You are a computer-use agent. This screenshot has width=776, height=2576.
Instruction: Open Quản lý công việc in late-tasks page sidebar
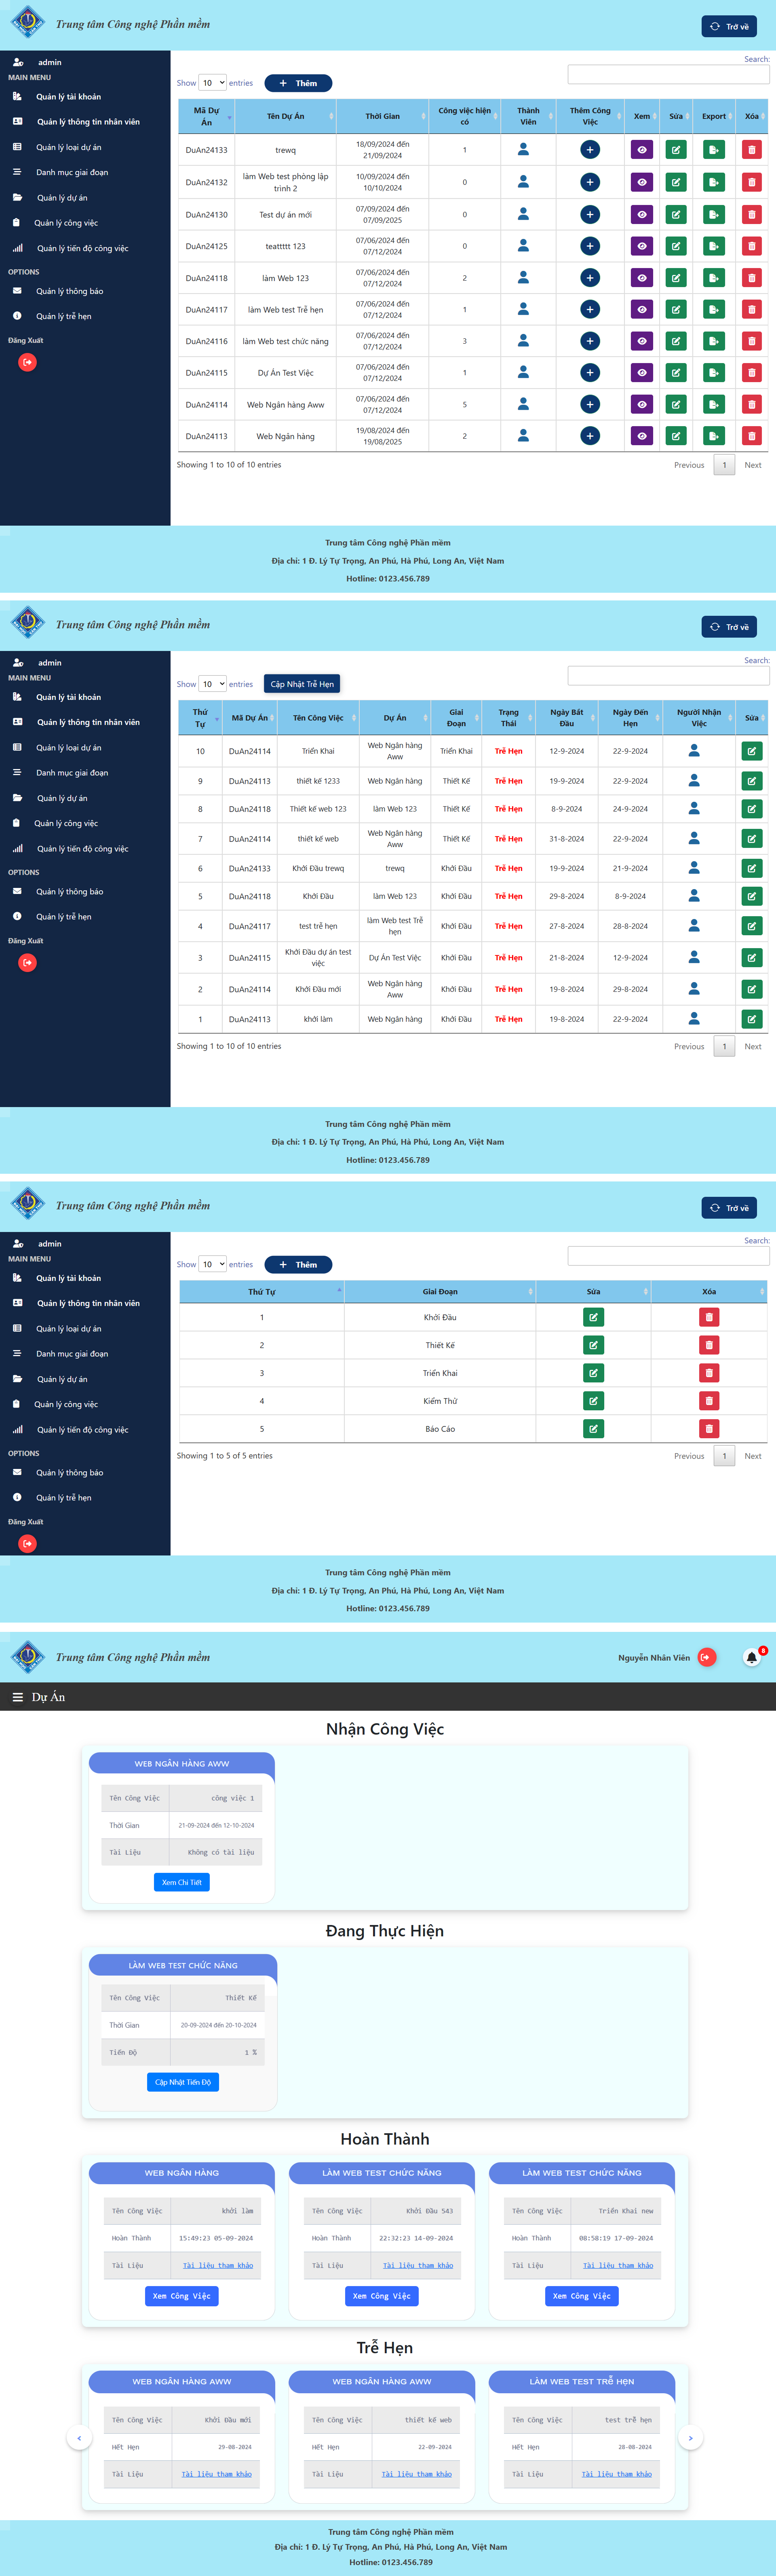pyautogui.click(x=66, y=823)
